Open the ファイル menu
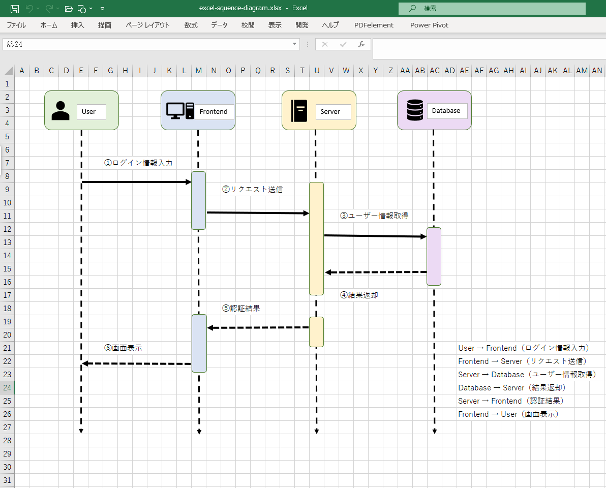 pos(16,25)
